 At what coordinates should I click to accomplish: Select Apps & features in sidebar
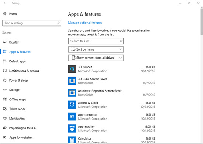pos(20,52)
